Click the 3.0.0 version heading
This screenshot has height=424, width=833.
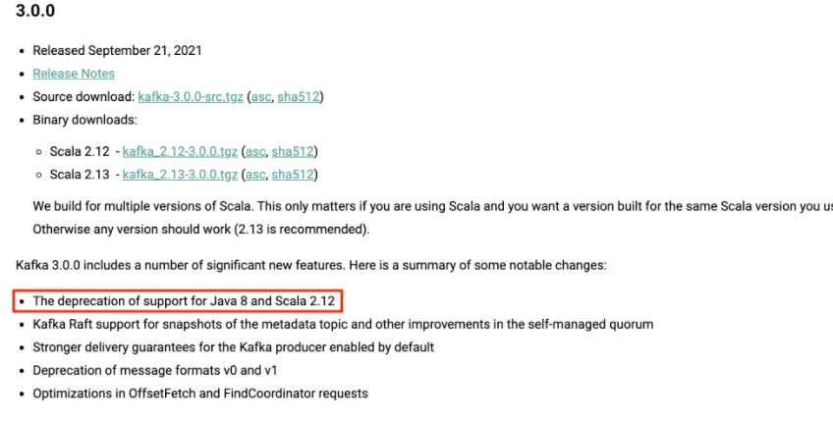pyautogui.click(x=35, y=12)
